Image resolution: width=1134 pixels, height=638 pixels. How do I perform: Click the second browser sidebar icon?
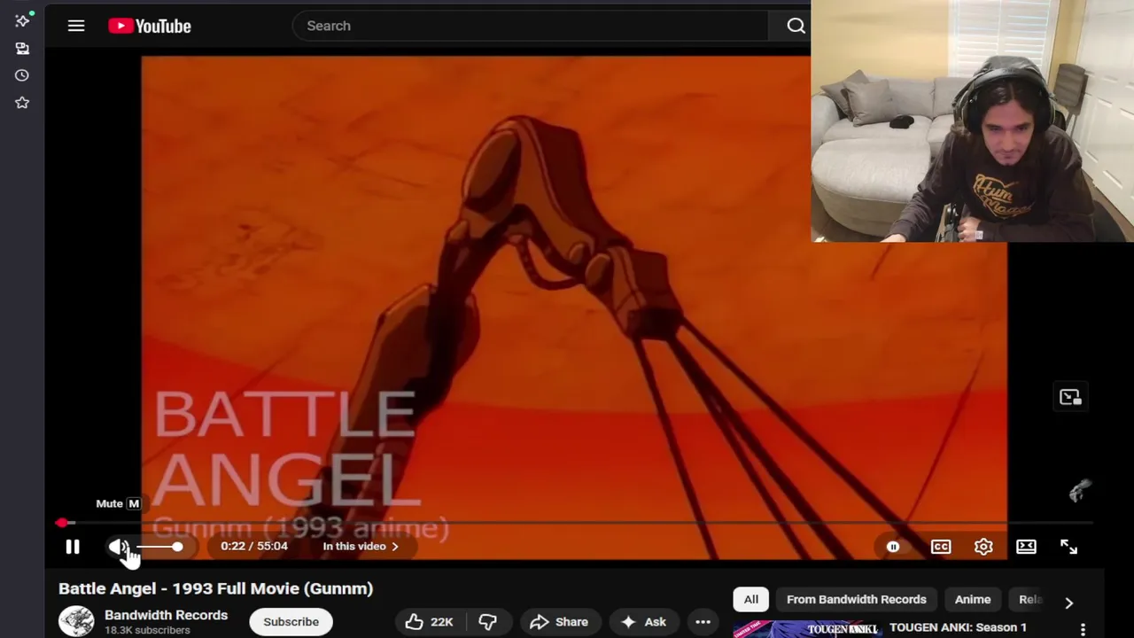coord(22,49)
